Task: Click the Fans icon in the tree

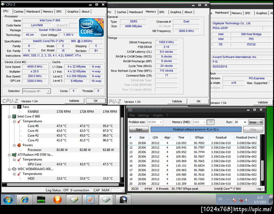Action: [19, 107]
